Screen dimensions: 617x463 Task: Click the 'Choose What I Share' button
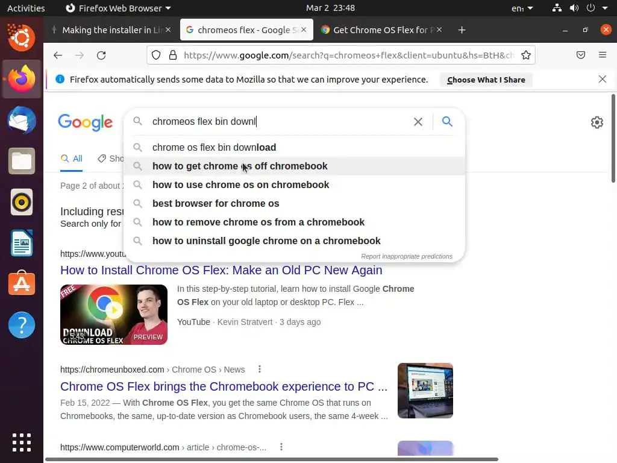click(x=486, y=80)
